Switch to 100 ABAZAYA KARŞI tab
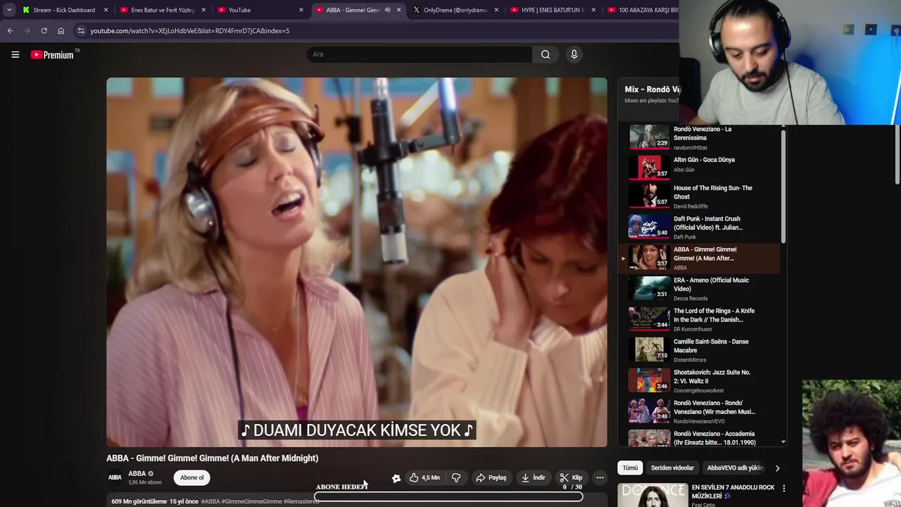The width and height of the screenshot is (901, 507). pyautogui.click(x=642, y=10)
